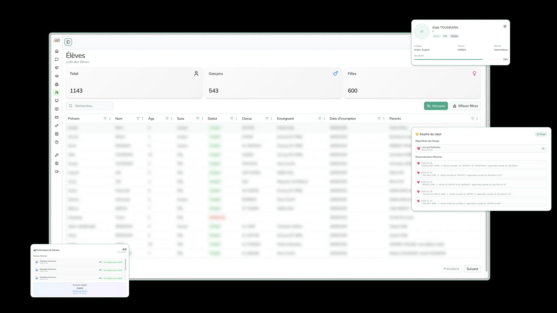This screenshot has height=313, width=557.
Task: Open the Statut column three-dot menu
Action: click(236, 119)
